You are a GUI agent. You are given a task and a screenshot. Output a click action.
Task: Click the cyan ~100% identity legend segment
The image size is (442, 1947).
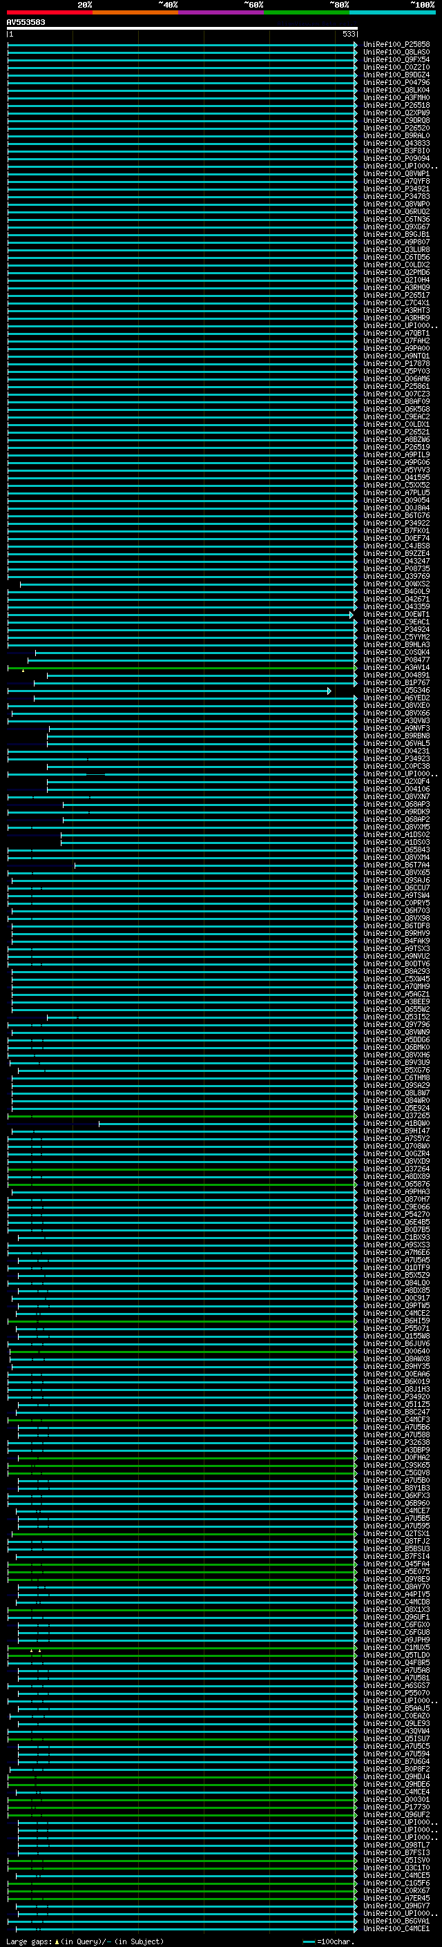(x=392, y=13)
